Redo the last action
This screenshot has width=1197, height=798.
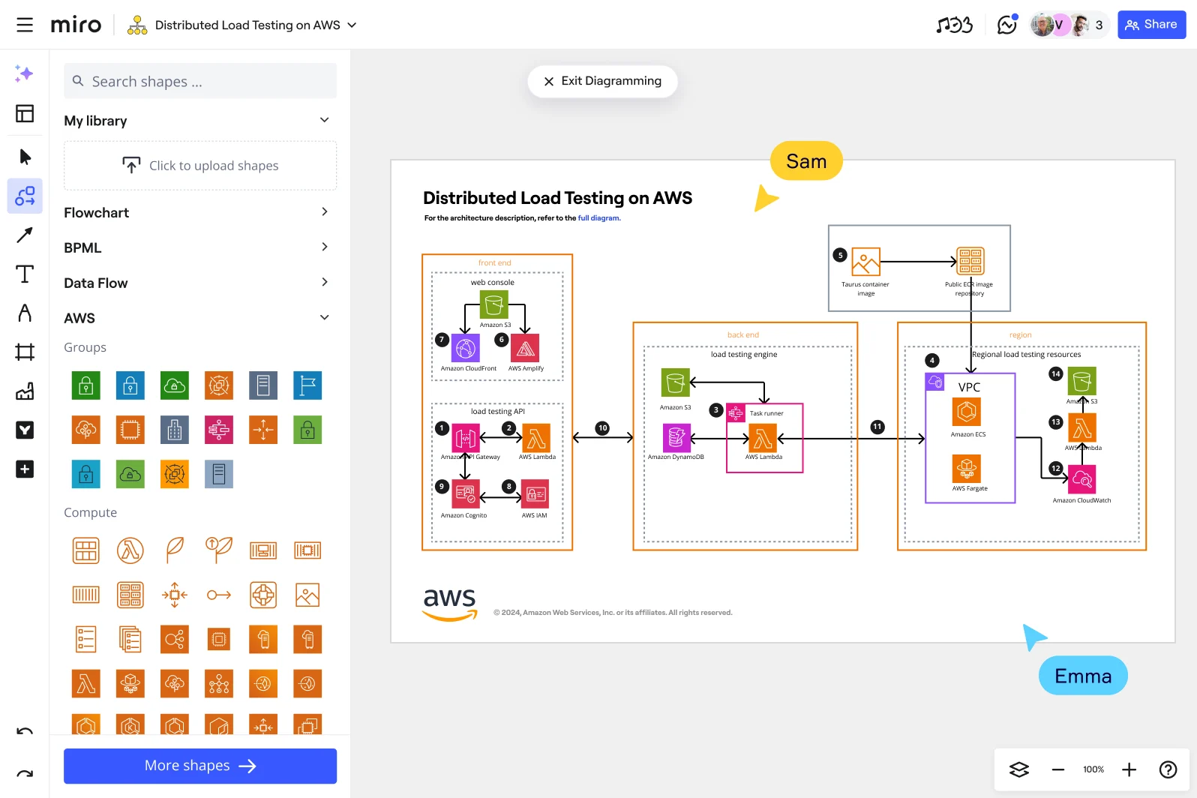tap(25, 773)
